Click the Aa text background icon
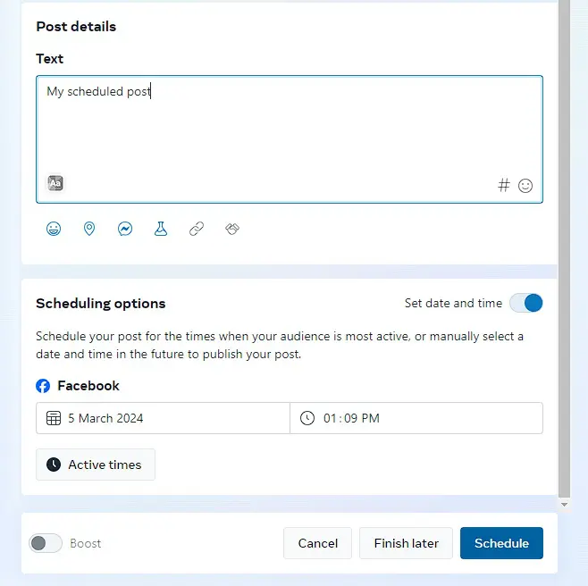Viewport: 588px width, 586px height. [55, 183]
